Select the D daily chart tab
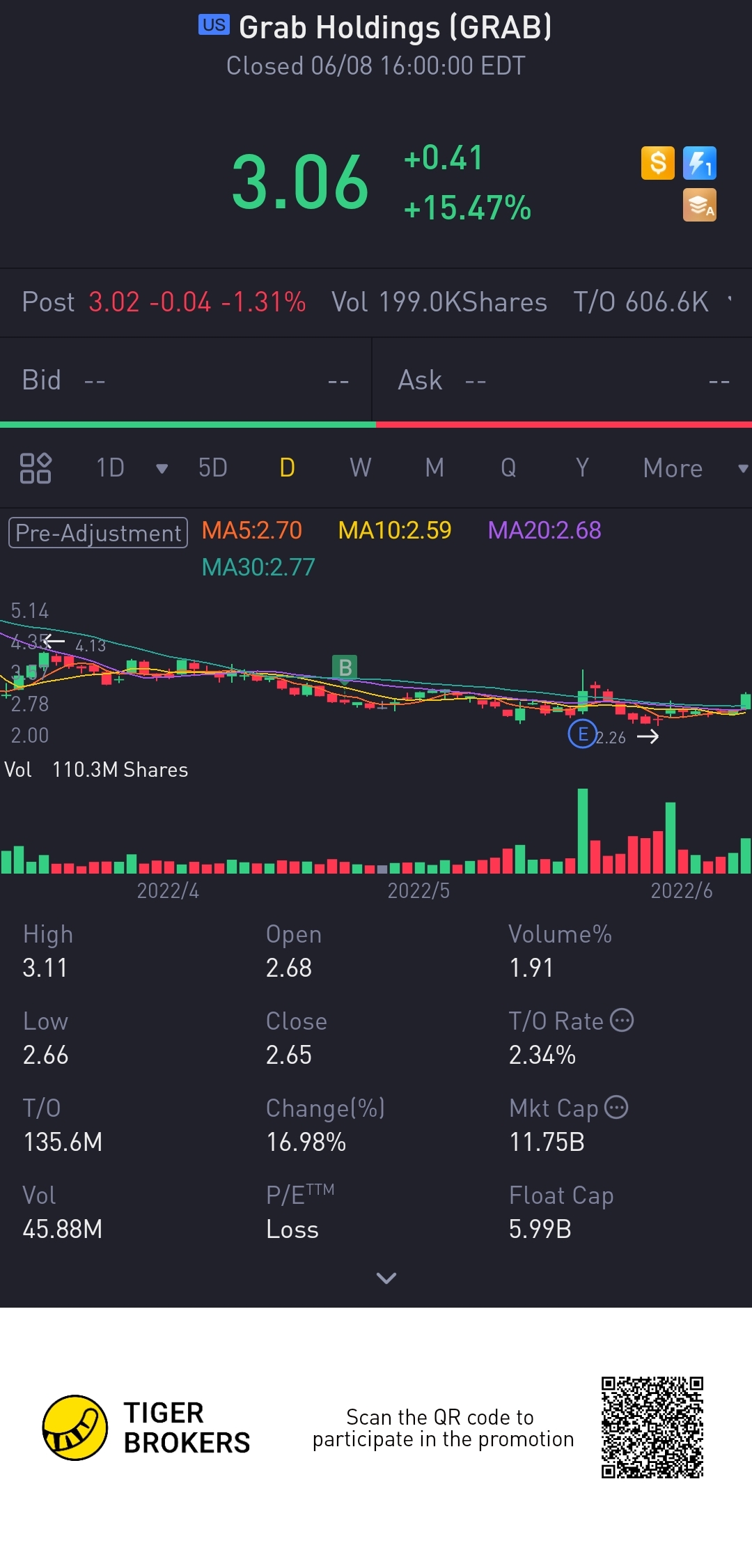 (x=287, y=468)
